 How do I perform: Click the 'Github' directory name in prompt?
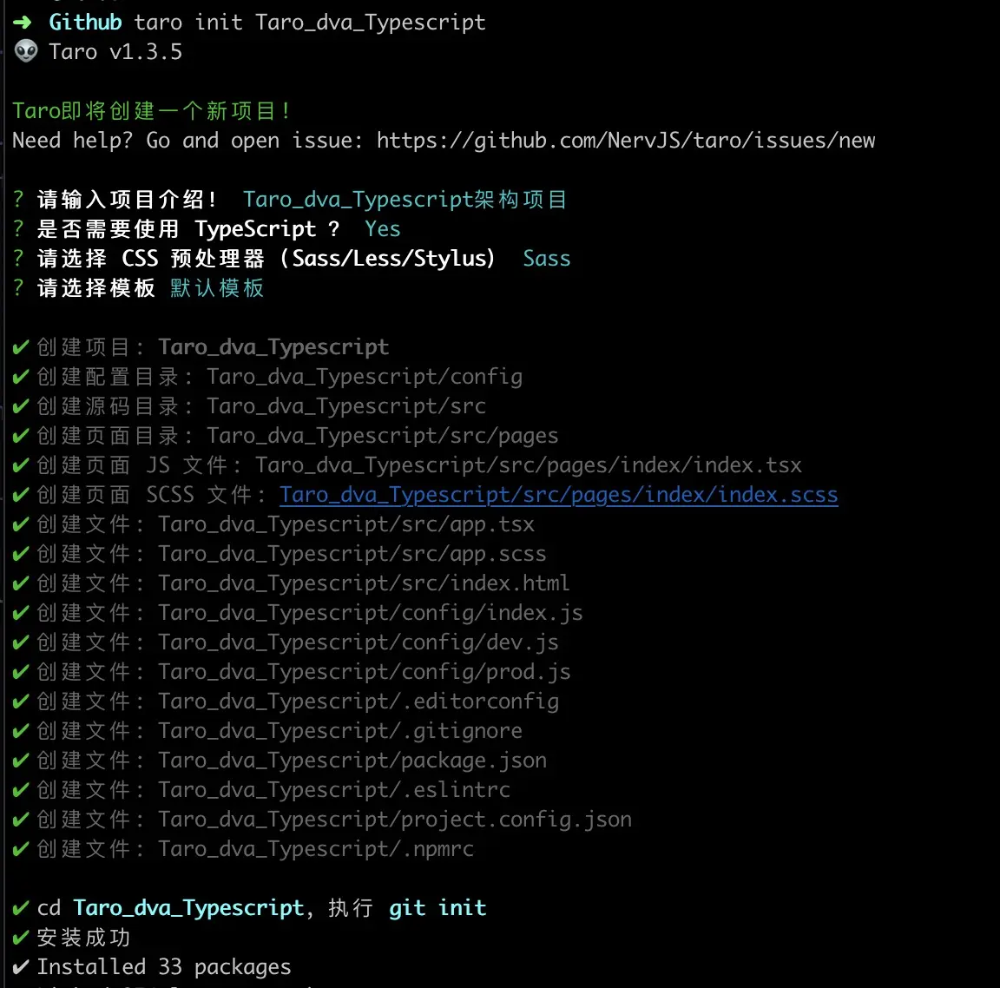85,23
